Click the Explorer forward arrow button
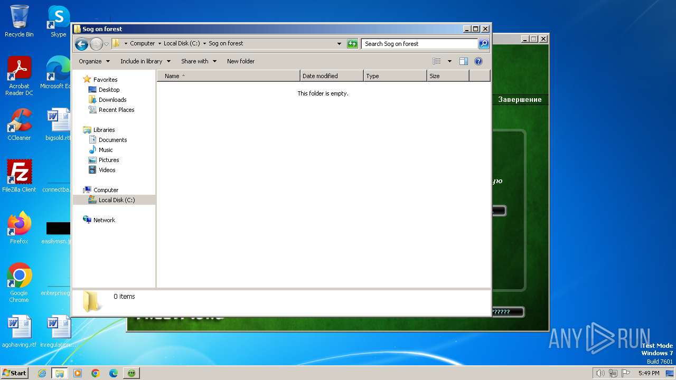 pyautogui.click(x=96, y=44)
